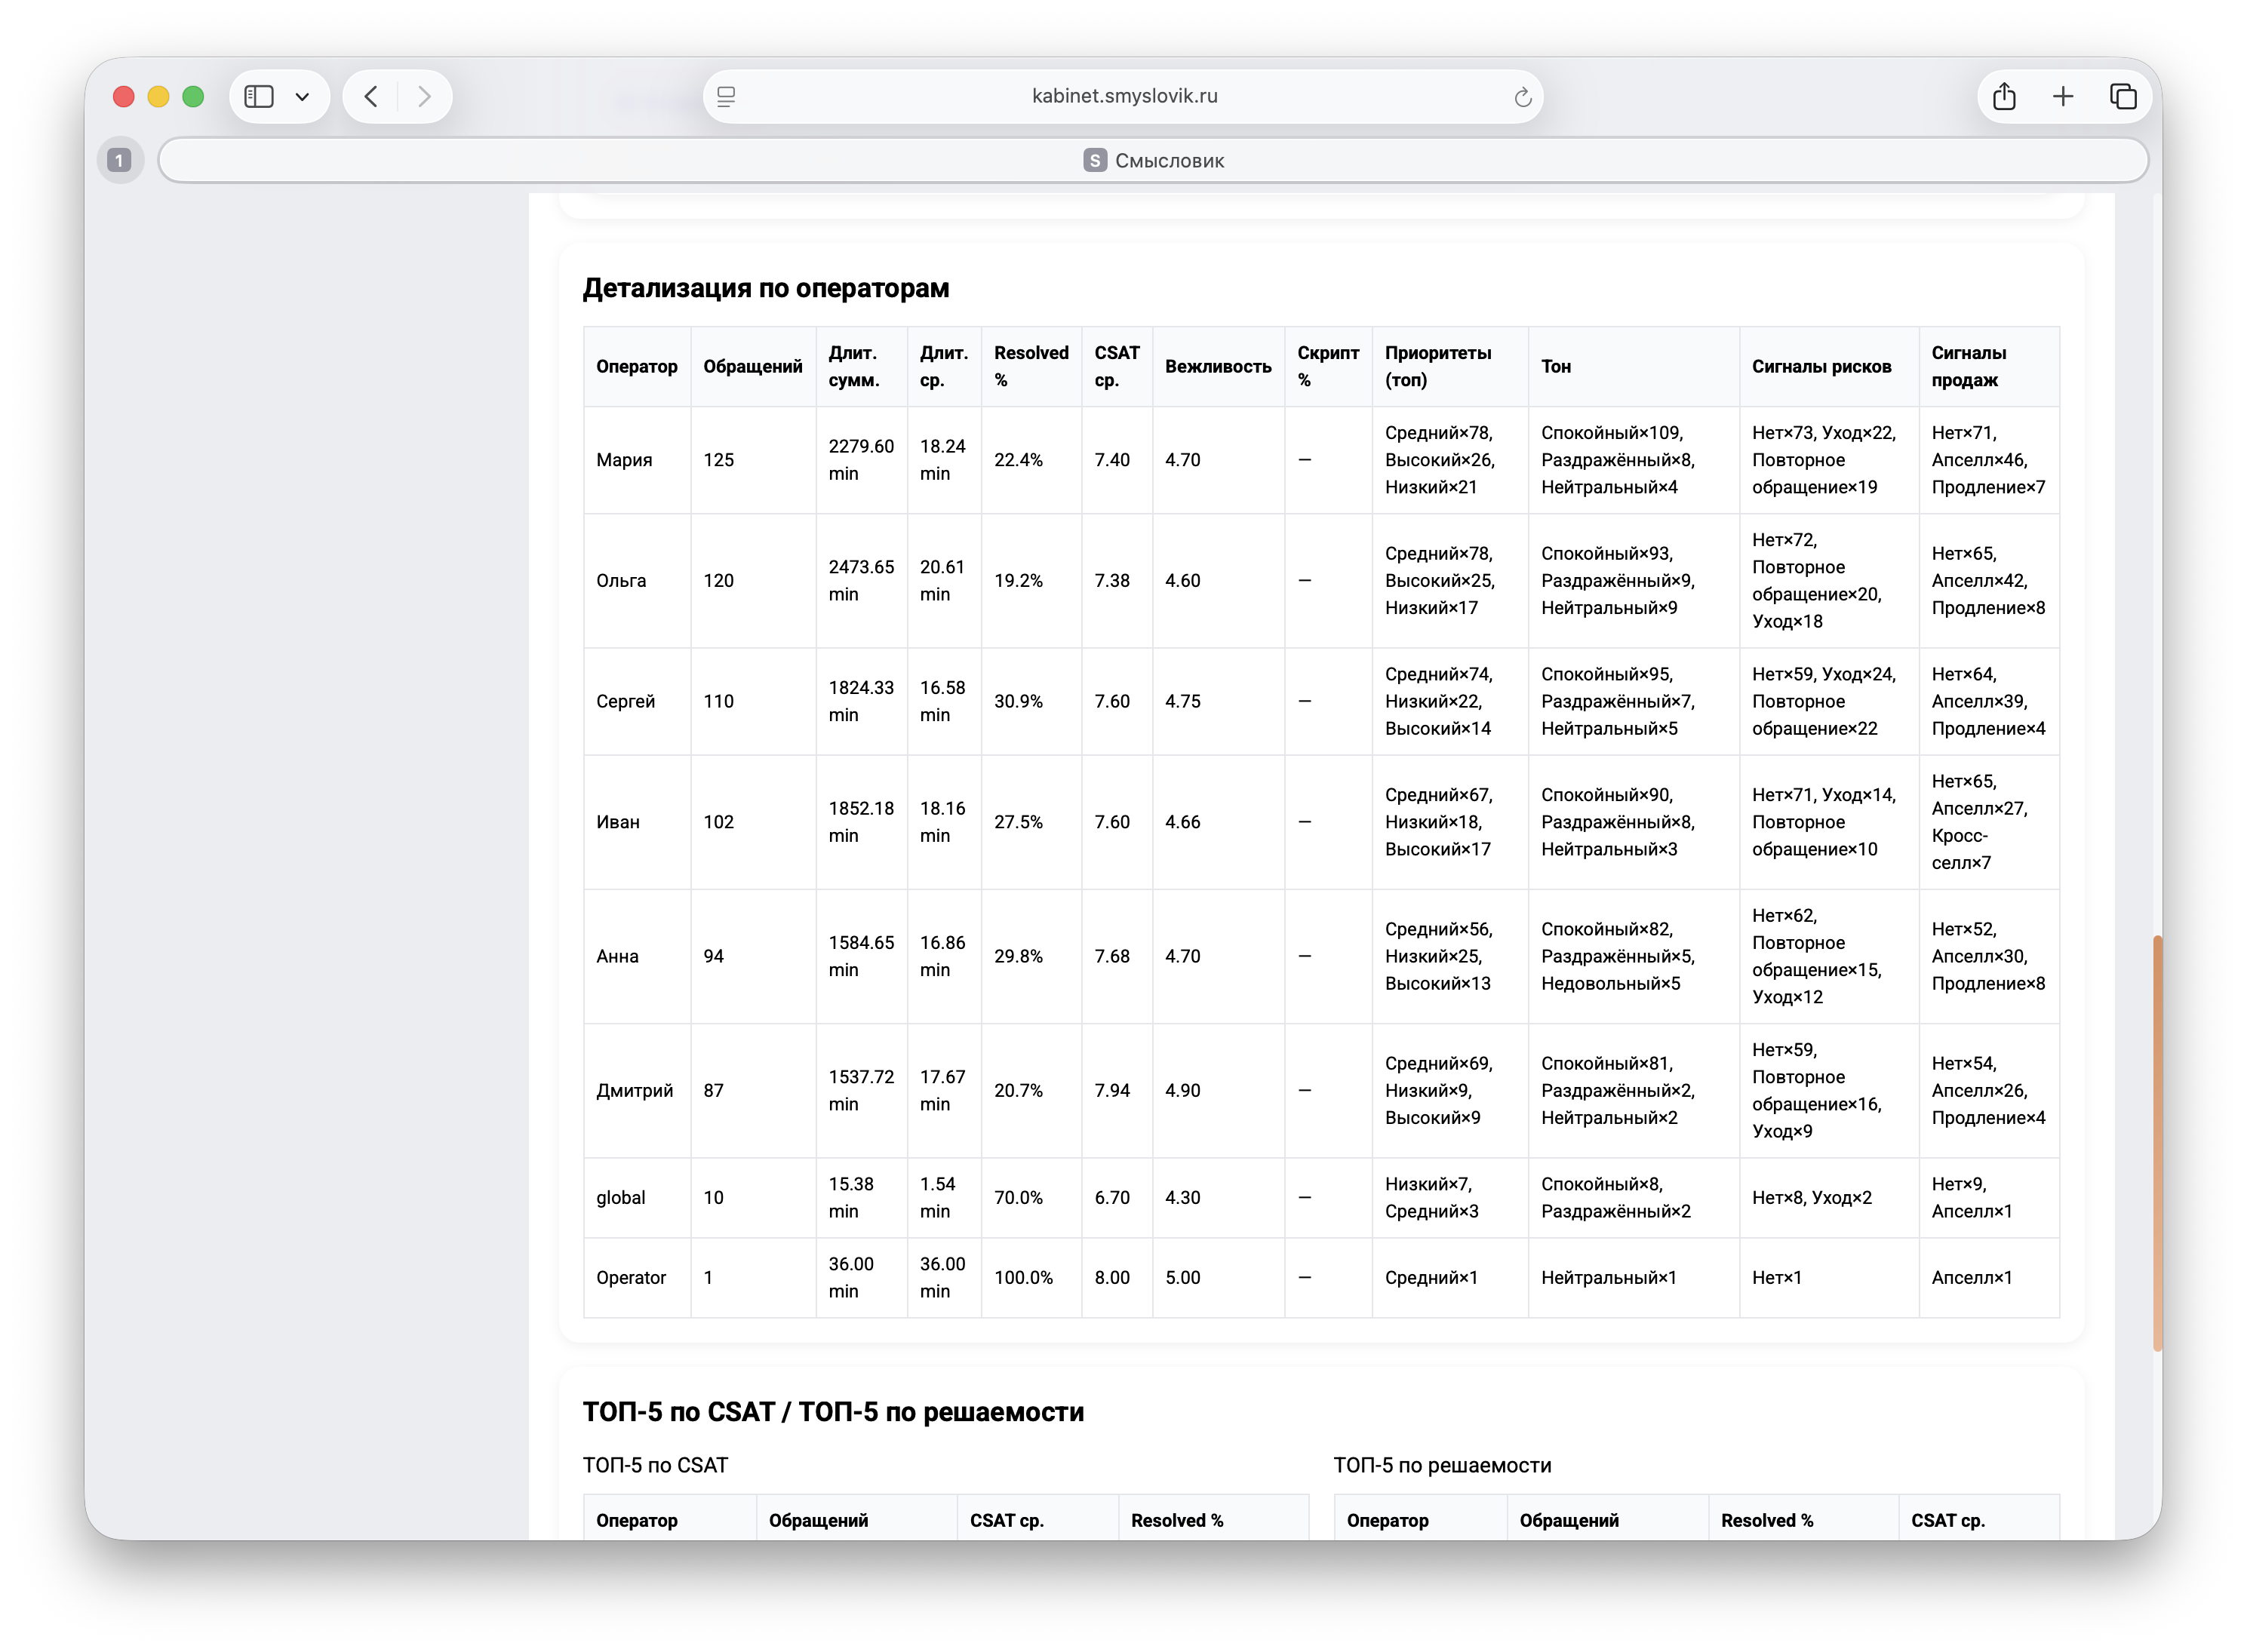This screenshot has height=1652, width=2247.
Task: Click the pinned tab group badge 1
Action: 119,160
